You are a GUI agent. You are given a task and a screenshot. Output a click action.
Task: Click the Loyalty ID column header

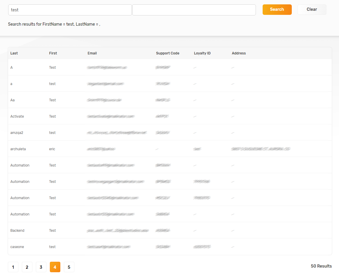tap(202, 53)
